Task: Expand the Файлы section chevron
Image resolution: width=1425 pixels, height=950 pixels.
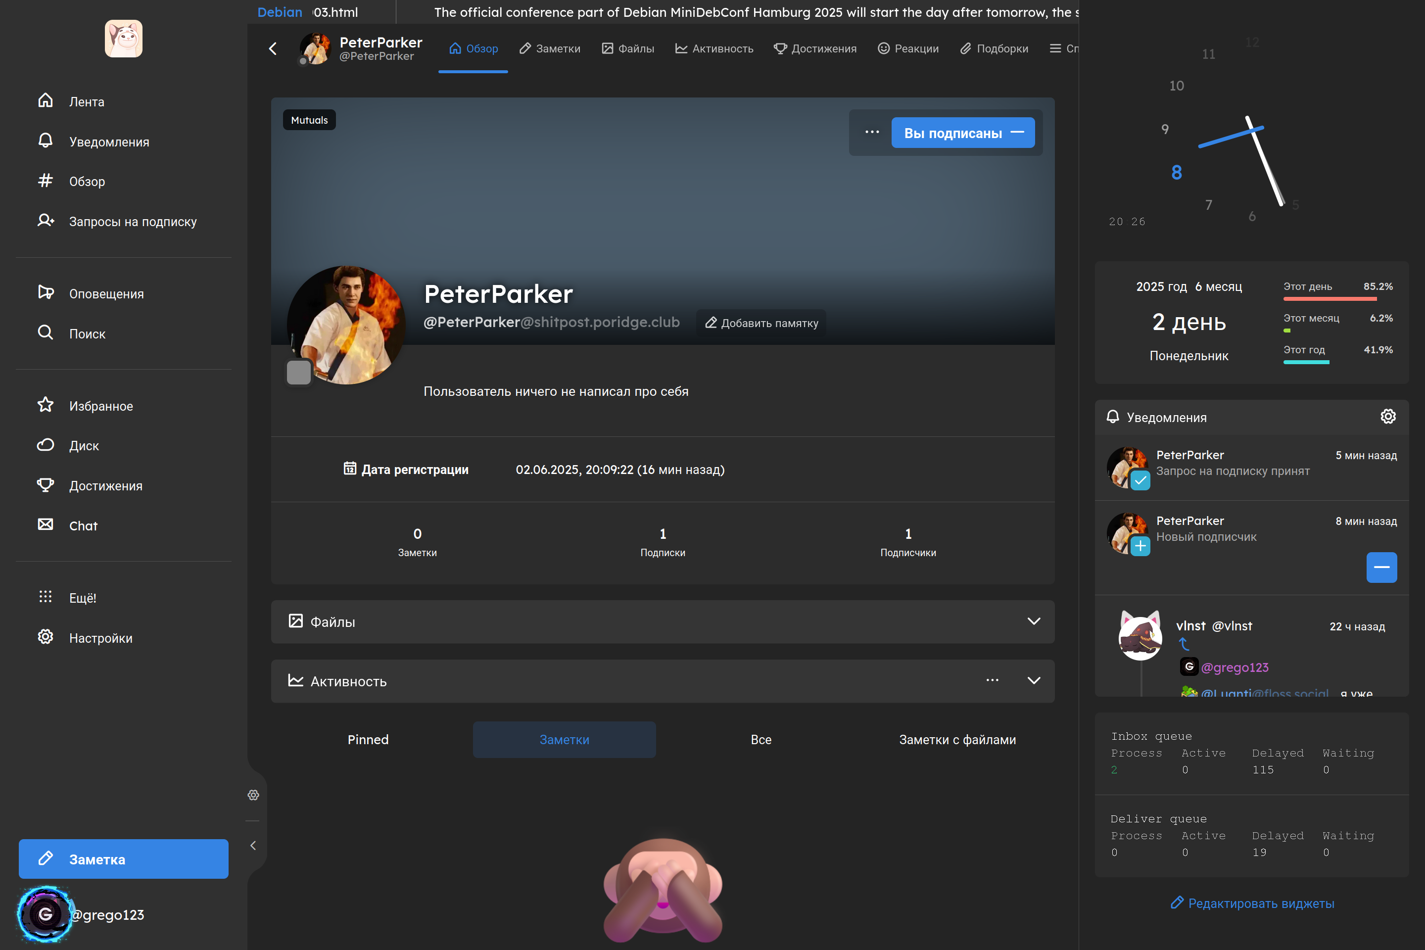Action: pos(1034,621)
